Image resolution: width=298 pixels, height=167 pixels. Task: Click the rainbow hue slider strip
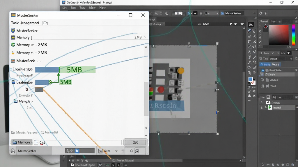point(293,35)
